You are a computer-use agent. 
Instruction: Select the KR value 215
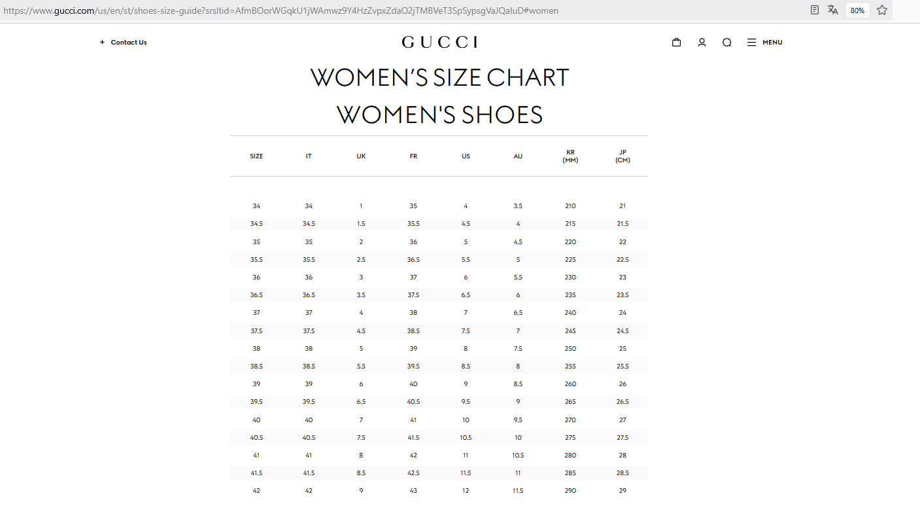[x=570, y=224]
